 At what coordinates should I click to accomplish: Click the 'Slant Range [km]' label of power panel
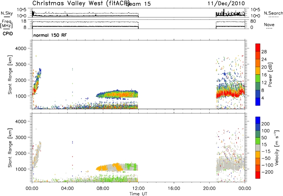[x=10, y=75]
